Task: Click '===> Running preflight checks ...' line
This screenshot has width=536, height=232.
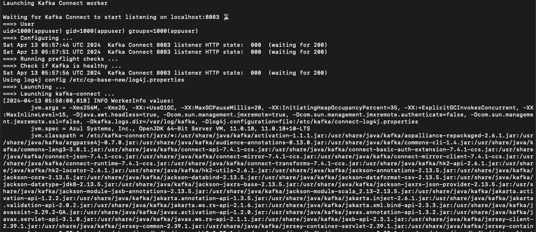Action: [x=60, y=59]
